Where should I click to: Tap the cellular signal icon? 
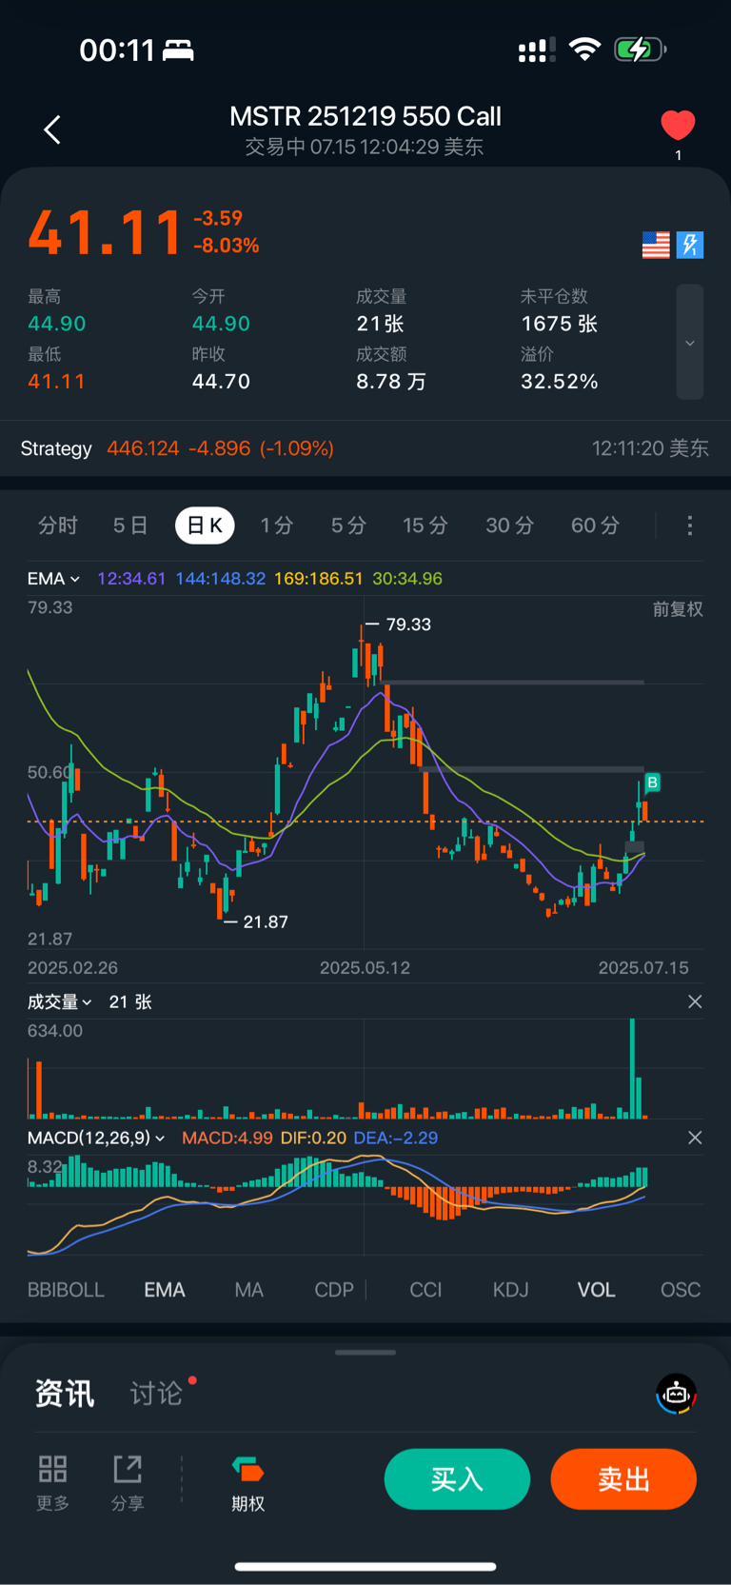(537, 50)
